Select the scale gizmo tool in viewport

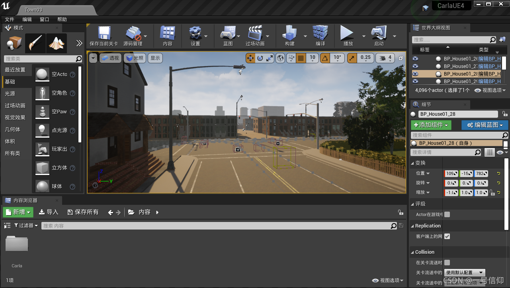point(270,58)
